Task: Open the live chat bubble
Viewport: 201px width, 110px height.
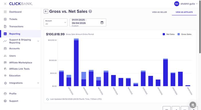Action: (193, 105)
